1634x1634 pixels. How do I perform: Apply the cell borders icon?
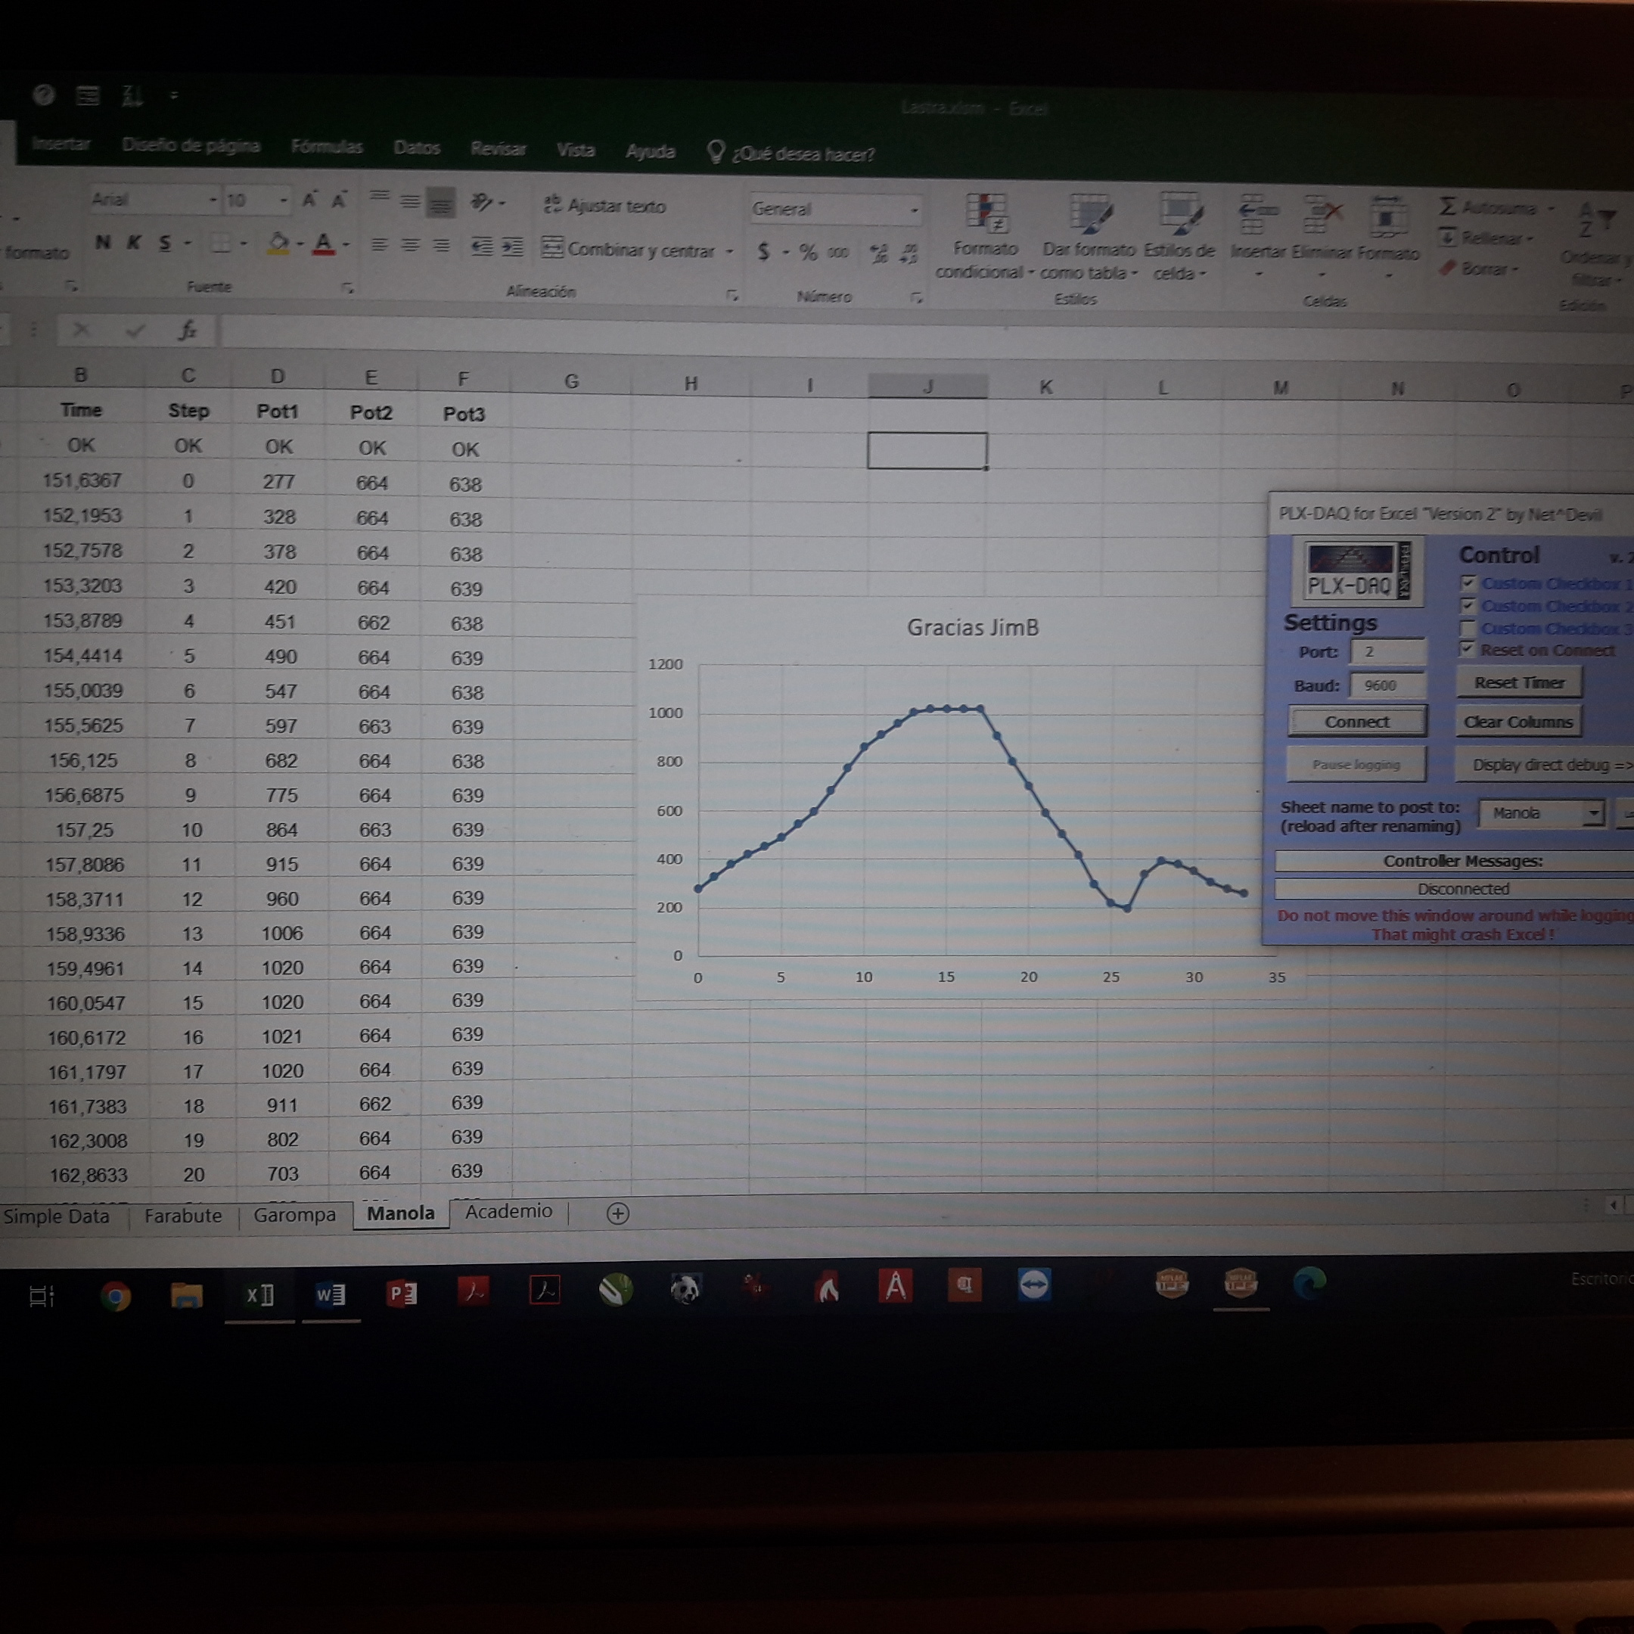click(220, 244)
